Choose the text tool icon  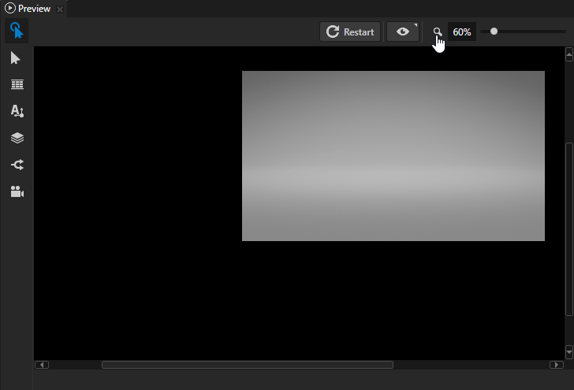click(x=17, y=111)
